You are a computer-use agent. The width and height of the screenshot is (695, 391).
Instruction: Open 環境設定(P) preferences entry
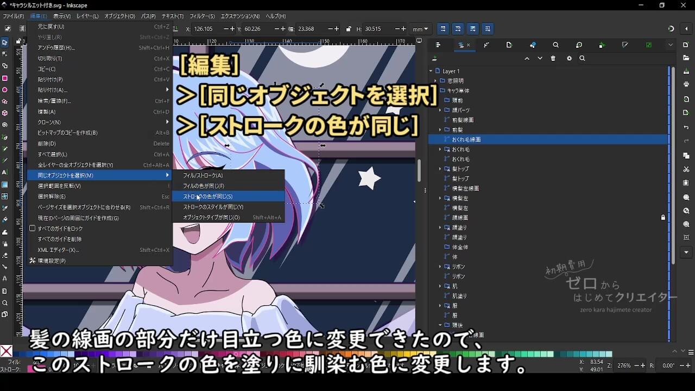tap(100, 261)
